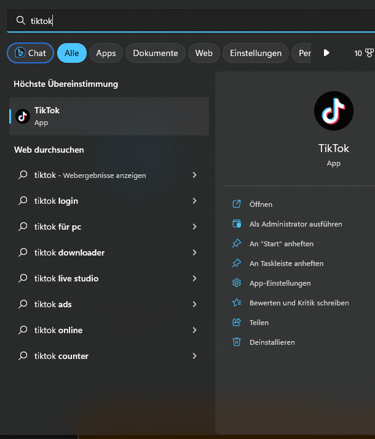This screenshot has width=375, height=439.
Task: Click the search icon beside tiktok downloader
Action: pyautogui.click(x=23, y=252)
